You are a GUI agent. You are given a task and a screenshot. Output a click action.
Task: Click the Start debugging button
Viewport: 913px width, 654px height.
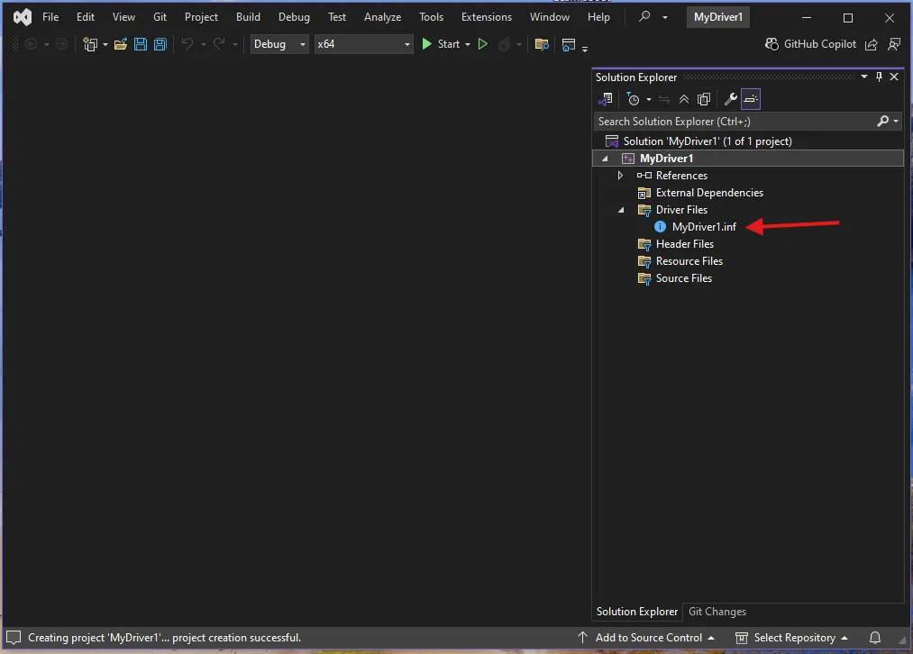pos(440,44)
